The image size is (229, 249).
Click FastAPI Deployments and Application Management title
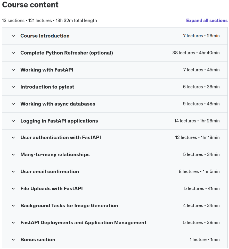coord(84,222)
